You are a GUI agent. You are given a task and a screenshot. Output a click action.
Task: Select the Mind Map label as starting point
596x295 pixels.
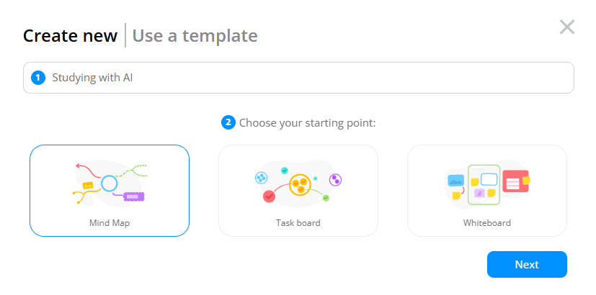[x=110, y=223]
